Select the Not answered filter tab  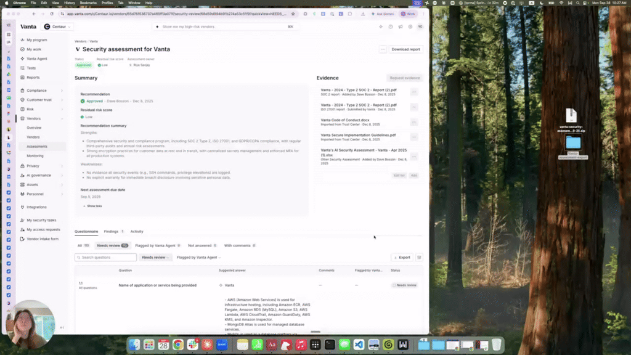tap(202, 245)
